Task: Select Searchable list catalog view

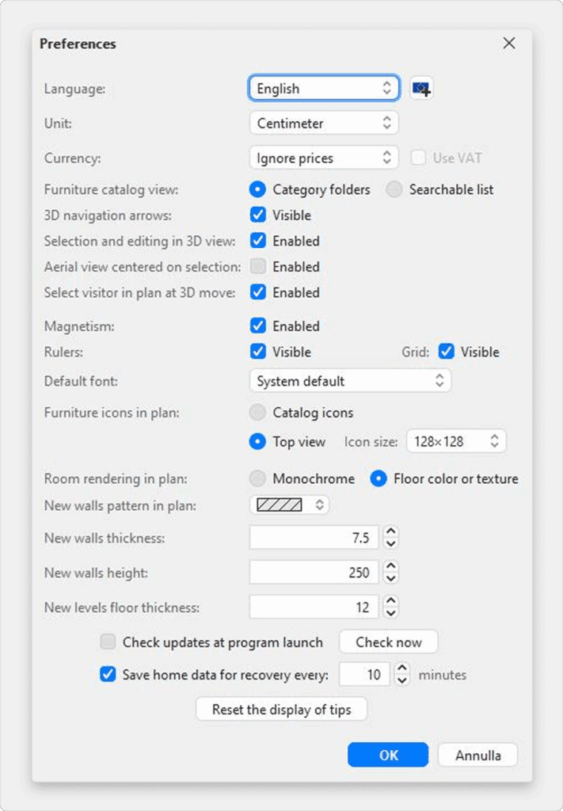Action: click(x=395, y=189)
